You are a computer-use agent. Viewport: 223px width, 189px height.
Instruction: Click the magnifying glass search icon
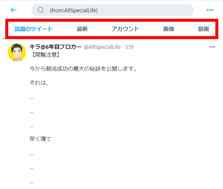pos(41,10)
